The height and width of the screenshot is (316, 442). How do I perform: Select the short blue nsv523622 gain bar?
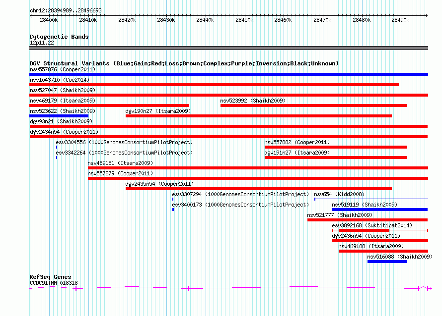[59, 116]
